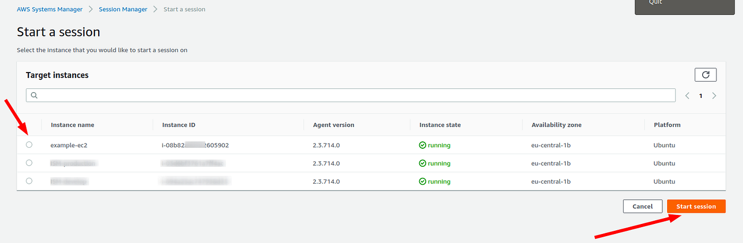Image resolution: width=743 pixels, height=243 pixels.
Task: Click the instance ID of example-ec2
Action: click(195, 145)
